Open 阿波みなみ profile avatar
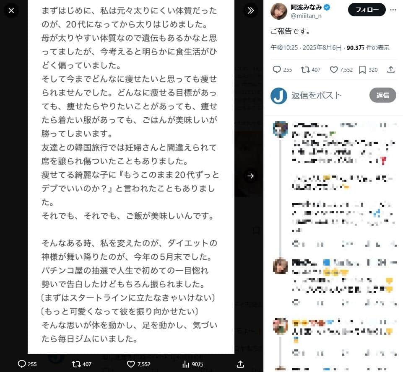The image size is (403, 372). pyautogui.click(x=279, y=11)
